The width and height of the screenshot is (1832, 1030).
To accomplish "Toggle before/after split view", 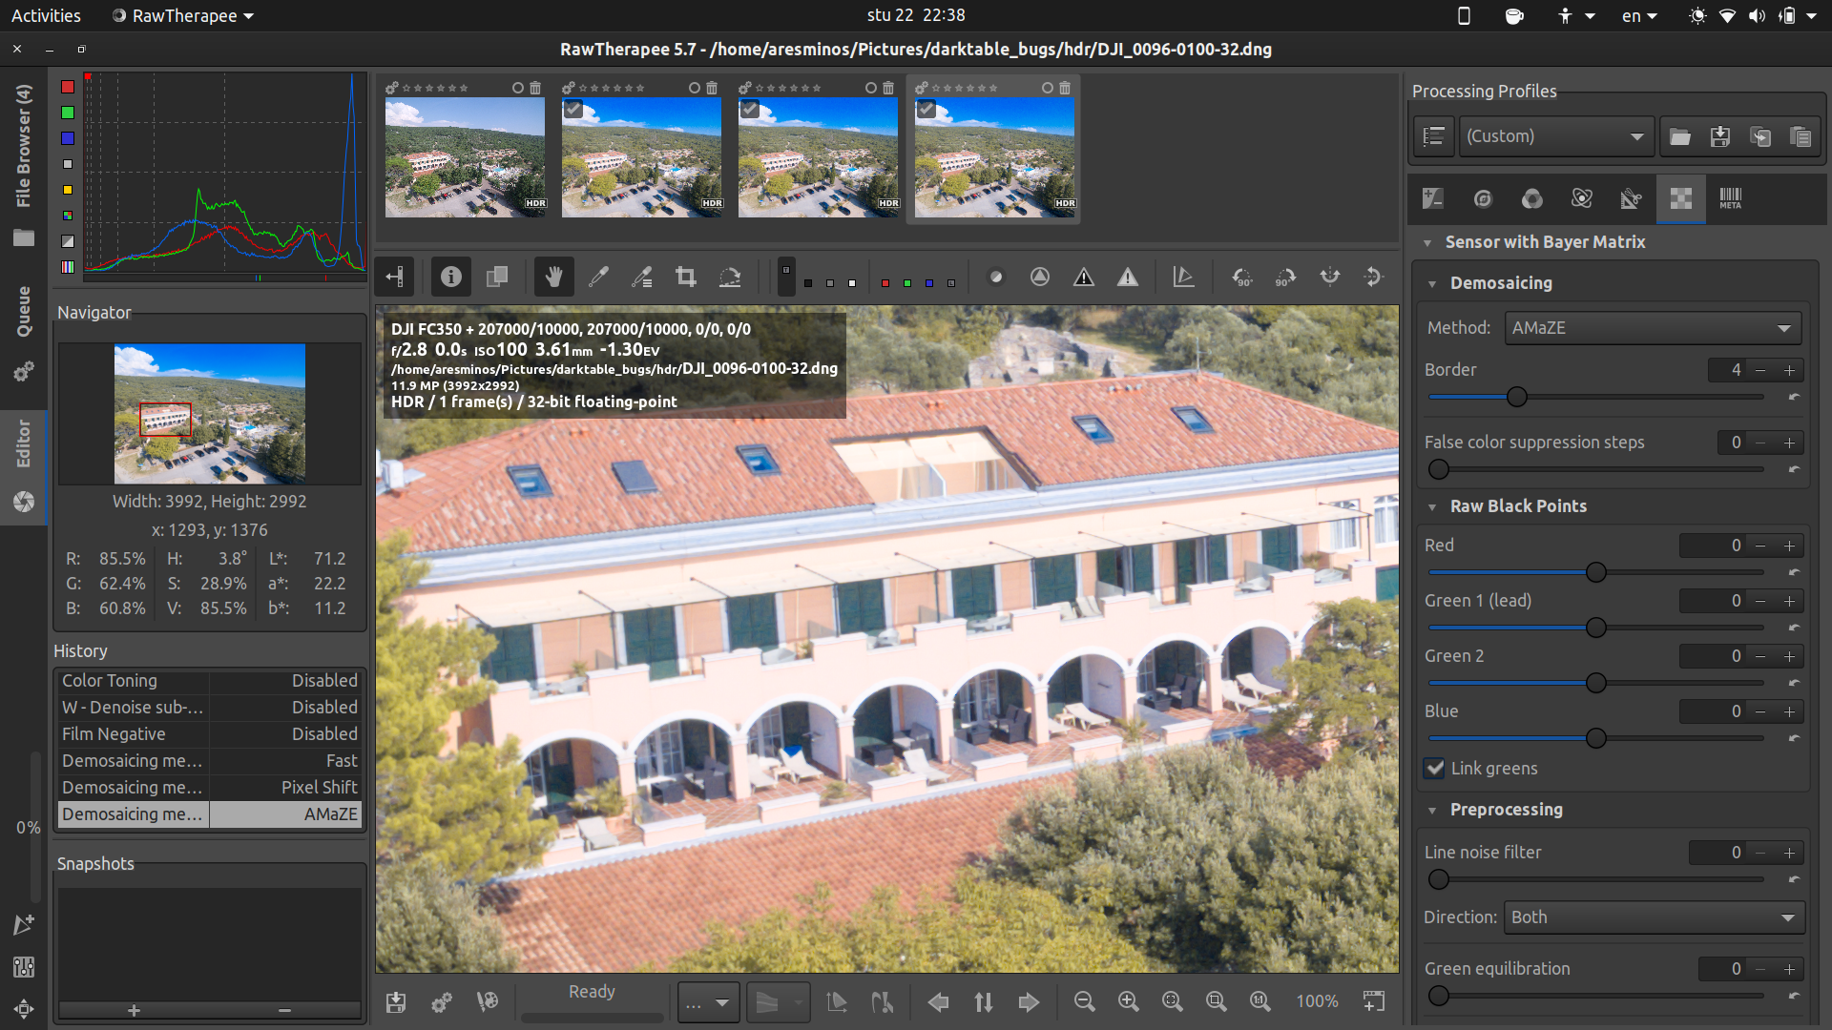I will click(496, 277).
